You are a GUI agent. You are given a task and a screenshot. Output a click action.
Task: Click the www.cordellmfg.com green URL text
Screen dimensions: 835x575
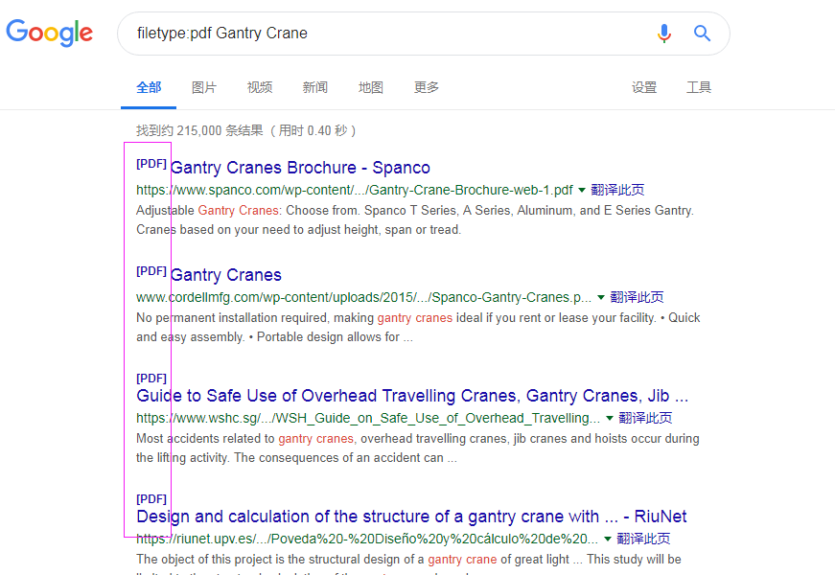point(363,297)
